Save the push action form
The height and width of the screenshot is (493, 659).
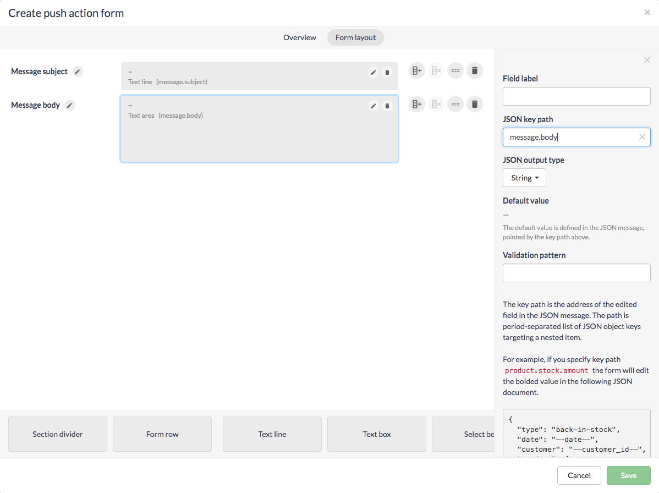(x=628, y=475)
